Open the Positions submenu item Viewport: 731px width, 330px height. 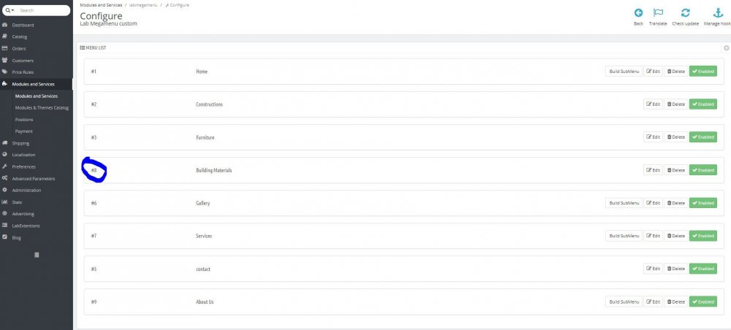click(x=24, y=119)
